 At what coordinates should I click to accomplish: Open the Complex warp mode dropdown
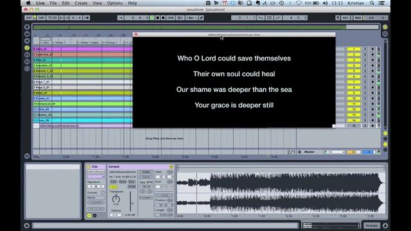[x=146, y=198]
